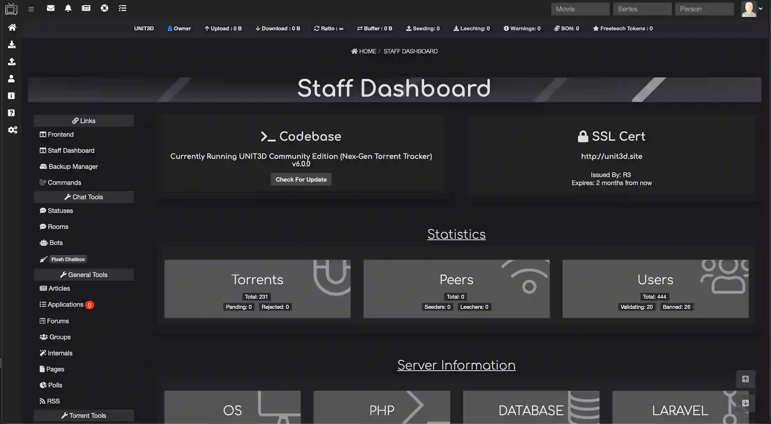The image size is (771, 424).
Task: Click the scroll-to-top arrow button
Action: tap(745, 379)
